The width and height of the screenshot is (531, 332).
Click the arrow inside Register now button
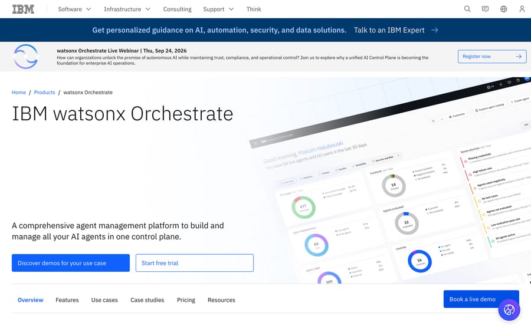[519, 57]
